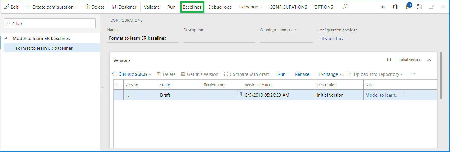Collapse the Versions section chevron

[x=429, y=60]
